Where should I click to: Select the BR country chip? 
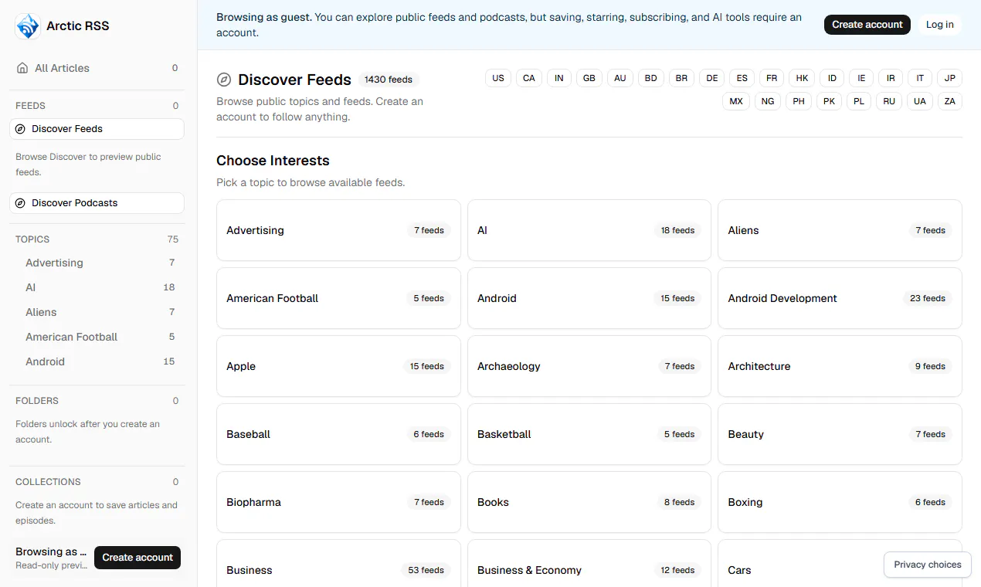[681, 78]
